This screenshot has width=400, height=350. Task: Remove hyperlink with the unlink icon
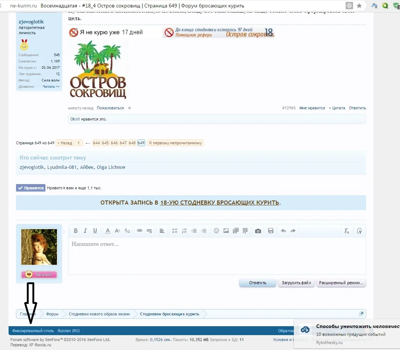pos(149,231)
